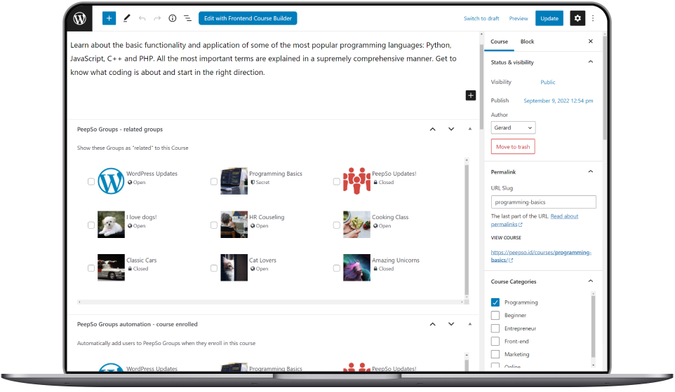
Task: Click the WordPress logo icon
Action: pos(81,18)
